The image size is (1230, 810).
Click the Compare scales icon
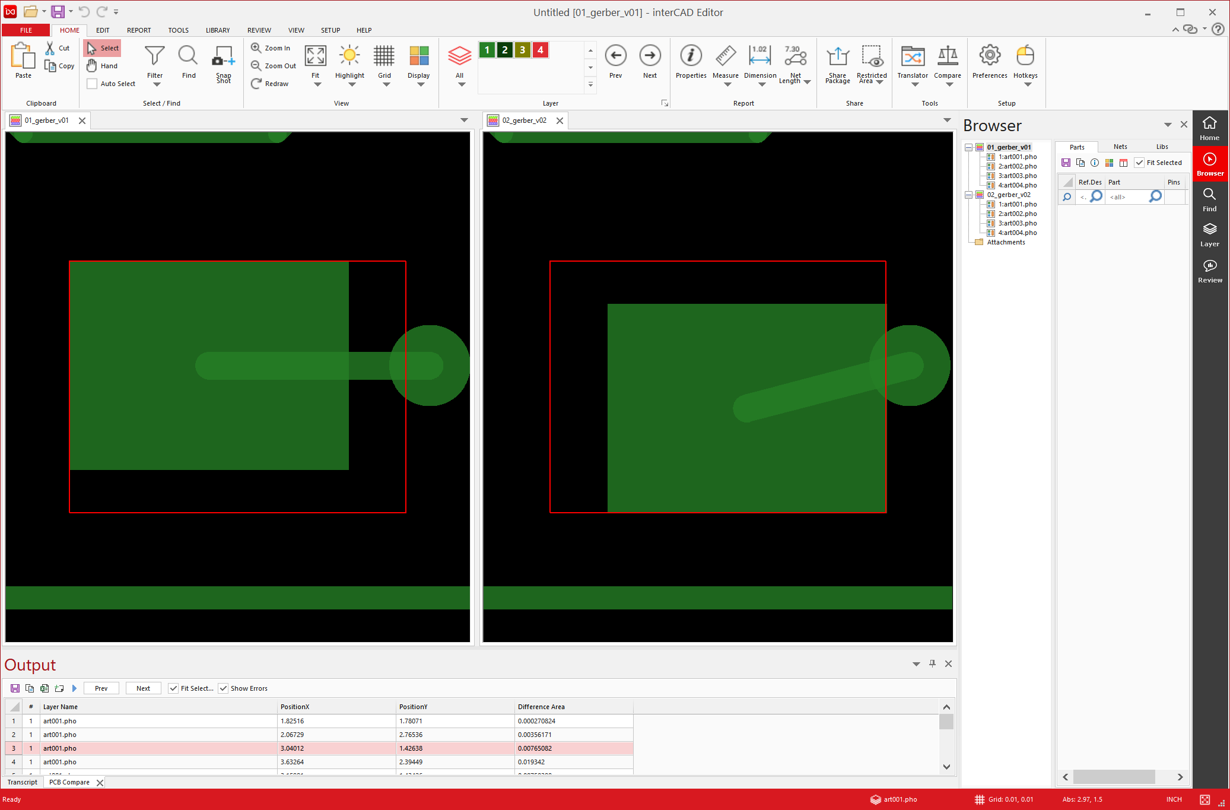(x=947, y=56)
